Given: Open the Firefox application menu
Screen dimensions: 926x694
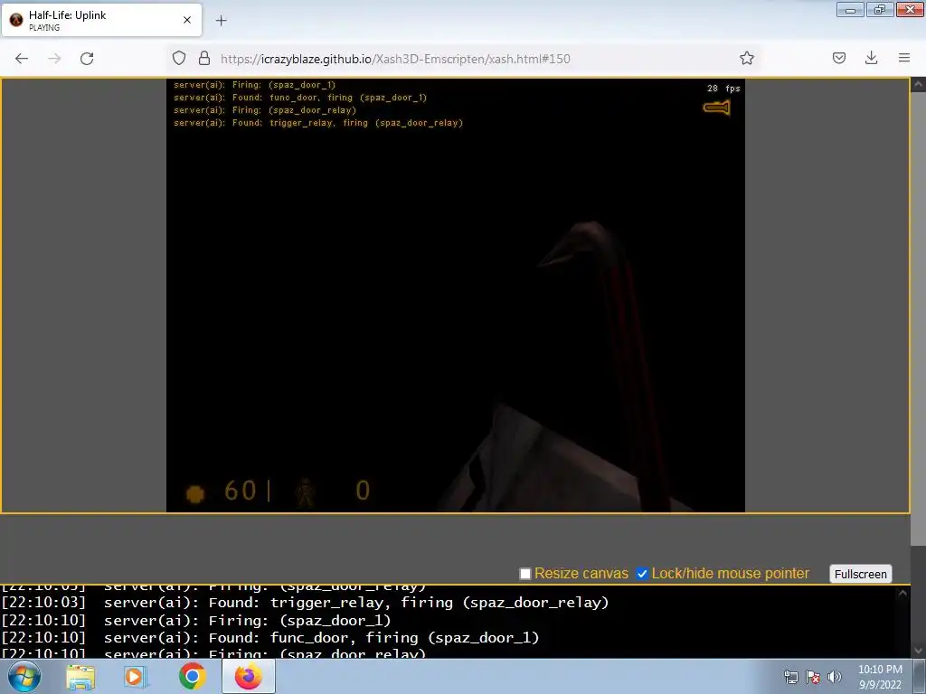Looking at the screenshot, I should coord(904,58).
